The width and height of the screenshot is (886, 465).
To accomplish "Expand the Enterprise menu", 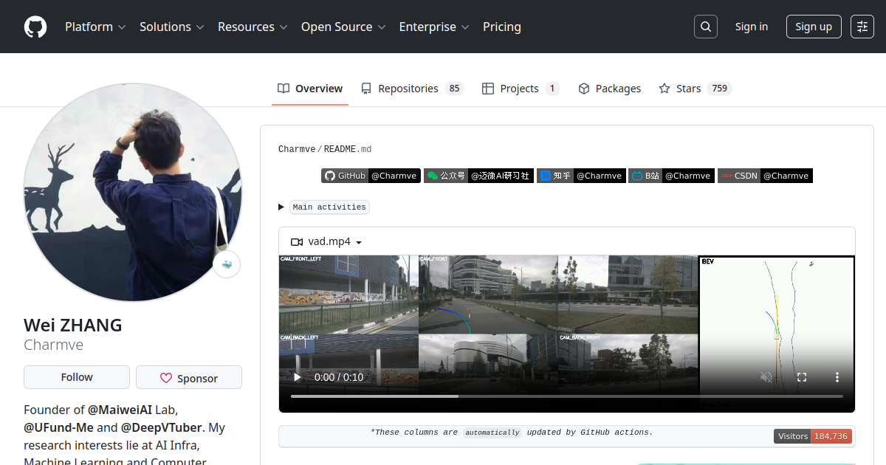I will [x=434, y=27].
